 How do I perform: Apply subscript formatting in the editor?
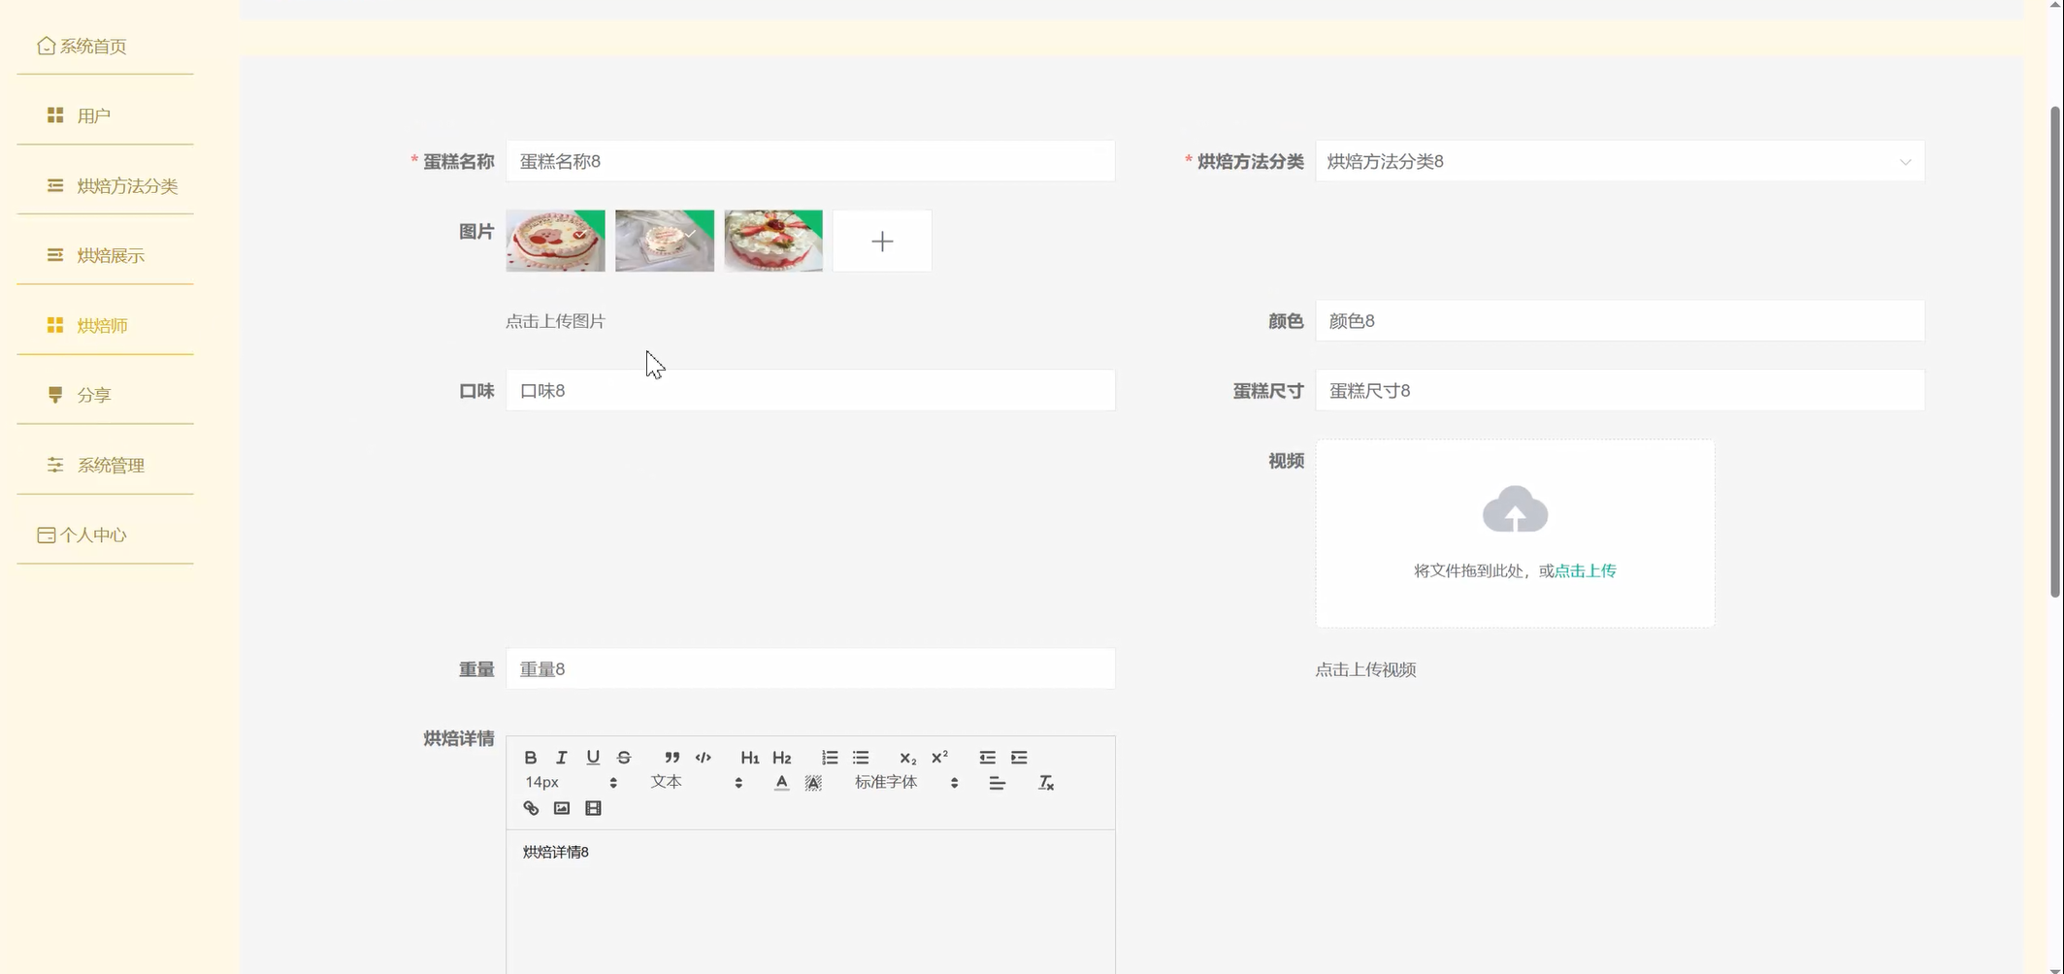pyautogui.click(x=907, y=758)
